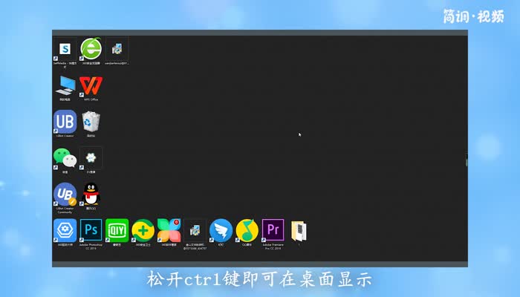
Task: Select the 360 Security Guard icon
Action: tap(143, 229)
